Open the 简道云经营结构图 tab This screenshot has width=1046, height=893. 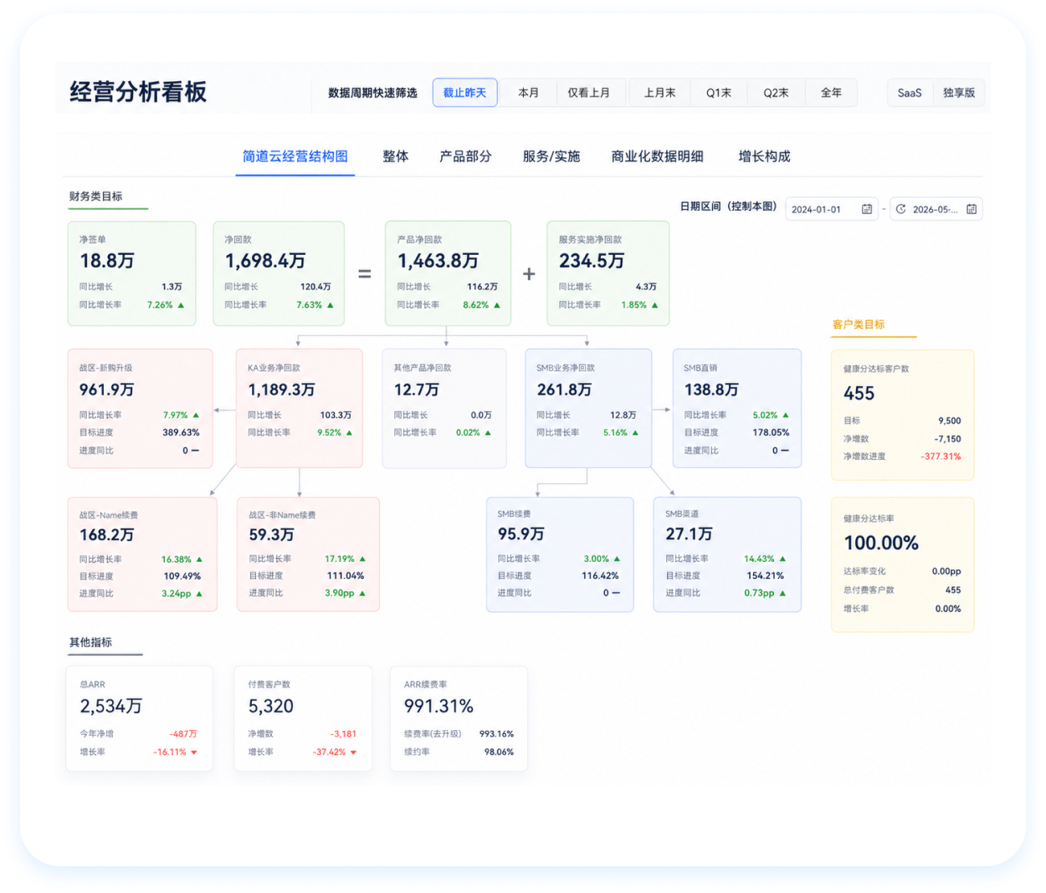(295, 156)
